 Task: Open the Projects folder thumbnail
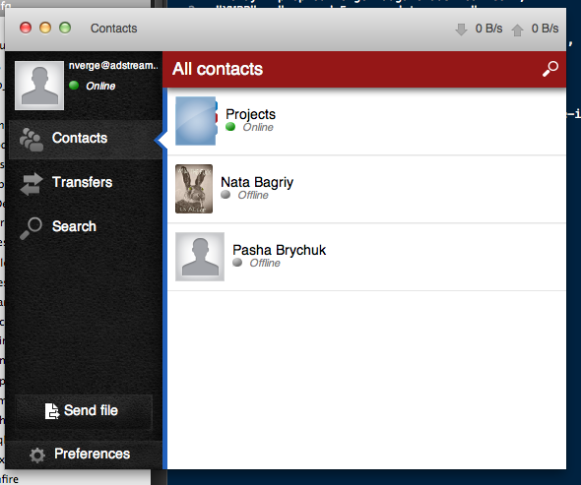tap(196, 121)
